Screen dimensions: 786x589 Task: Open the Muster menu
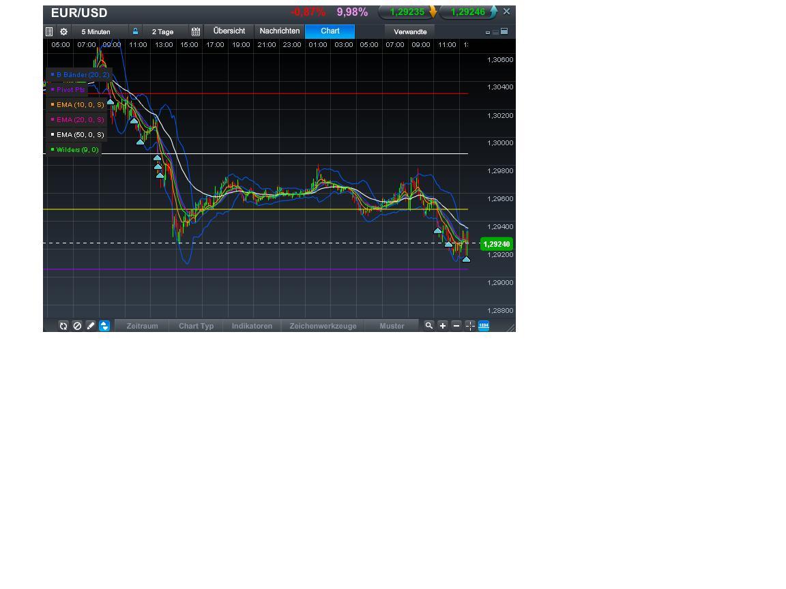(392, 326)
